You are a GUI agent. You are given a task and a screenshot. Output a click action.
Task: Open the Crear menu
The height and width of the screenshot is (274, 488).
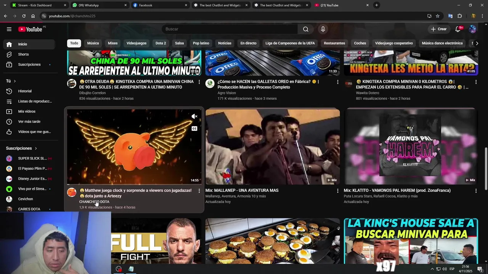point(438,29)
